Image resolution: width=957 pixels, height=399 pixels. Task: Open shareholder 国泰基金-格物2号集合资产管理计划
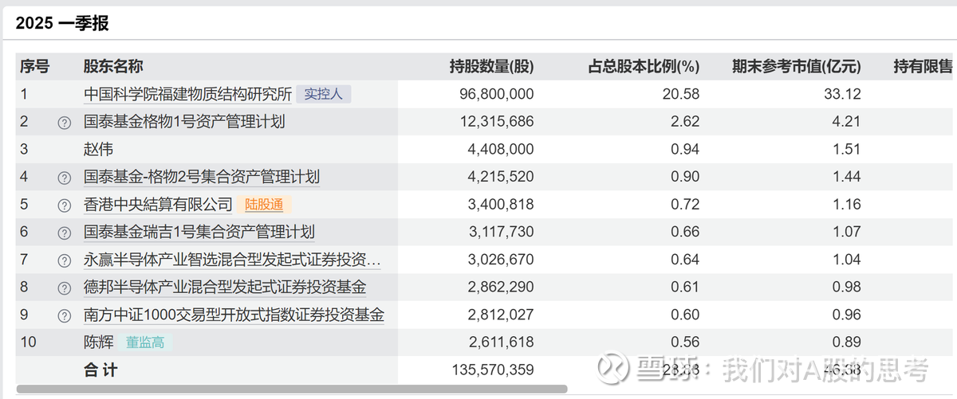point(202,177)
